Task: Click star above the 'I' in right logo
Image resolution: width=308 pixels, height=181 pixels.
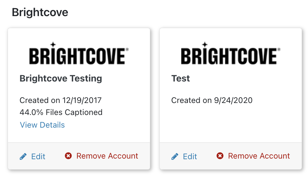Action: tap(205, 45)
